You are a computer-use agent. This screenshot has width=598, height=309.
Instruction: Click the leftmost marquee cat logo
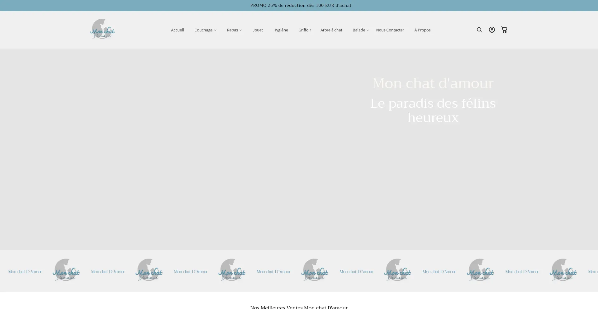66,269
